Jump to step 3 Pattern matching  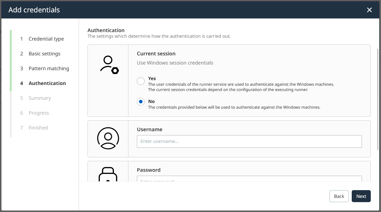click(49, 68)
